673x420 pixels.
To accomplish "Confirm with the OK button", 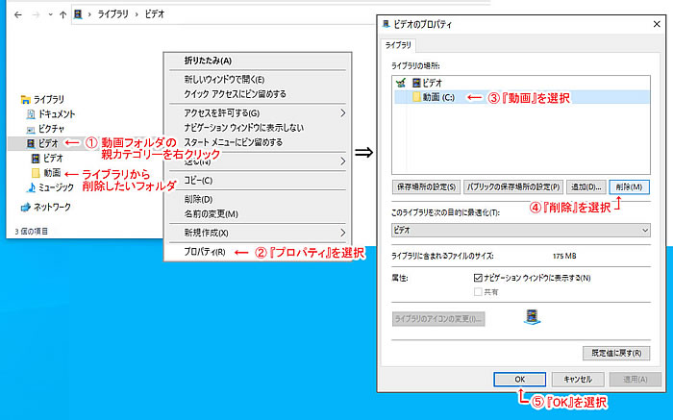I will click(519, 379).
